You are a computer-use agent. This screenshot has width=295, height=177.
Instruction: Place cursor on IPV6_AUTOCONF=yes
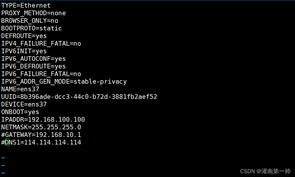click(33, 59)
